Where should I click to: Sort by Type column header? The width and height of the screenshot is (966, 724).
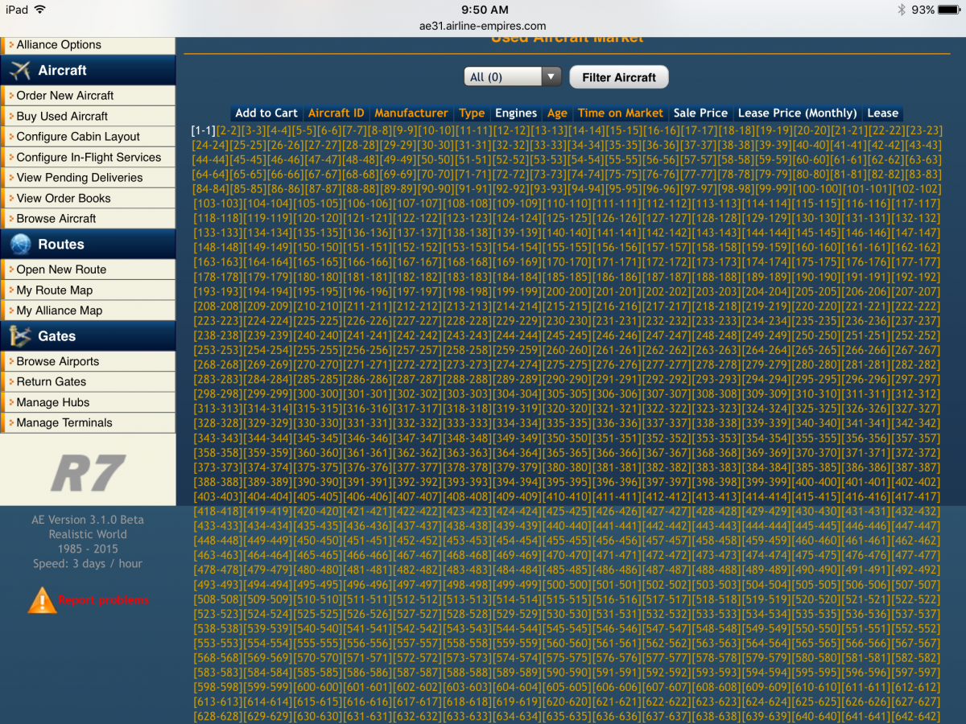tap(472, 113)
